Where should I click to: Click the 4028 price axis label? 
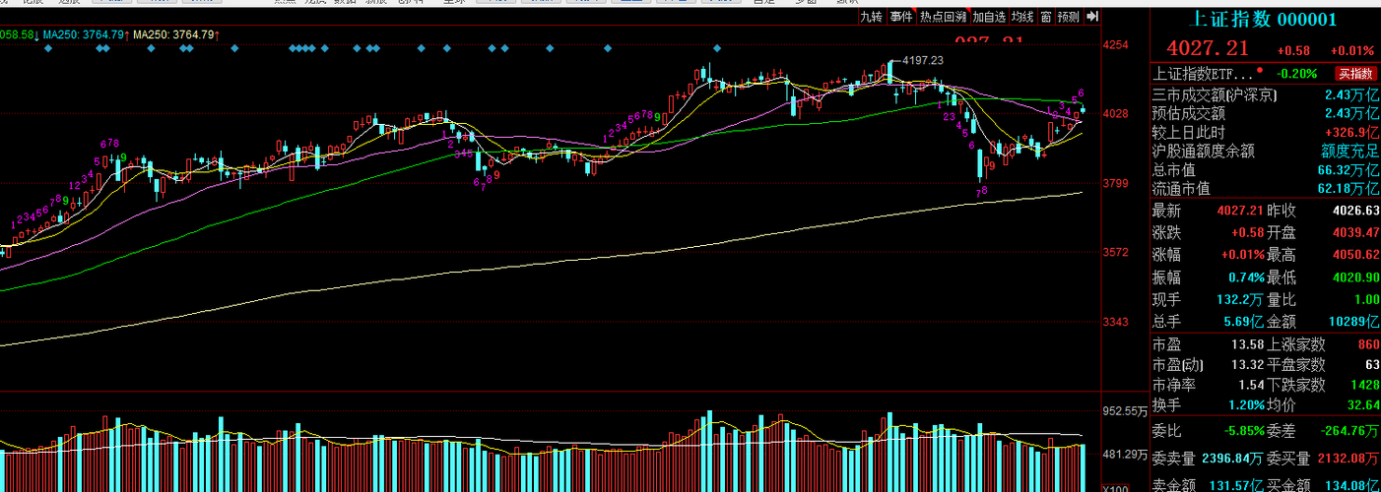pos(1115,114)
